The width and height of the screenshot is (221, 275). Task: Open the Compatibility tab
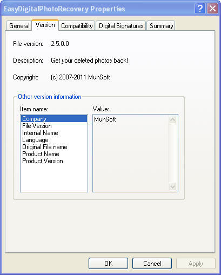coord(77,26)
